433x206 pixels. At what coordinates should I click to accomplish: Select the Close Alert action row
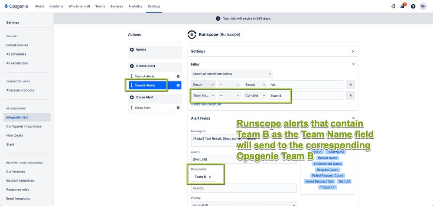click(x=155, y=108)
